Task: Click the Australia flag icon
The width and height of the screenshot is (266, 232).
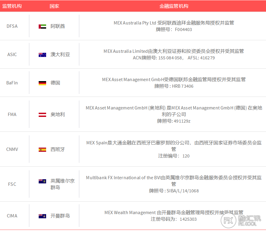Action: coord(42,55)
